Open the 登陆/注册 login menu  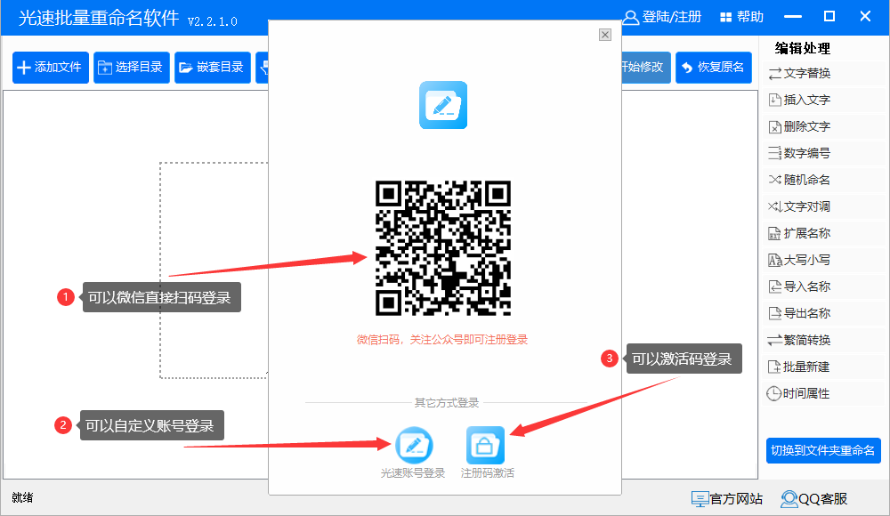pos(662,17)
